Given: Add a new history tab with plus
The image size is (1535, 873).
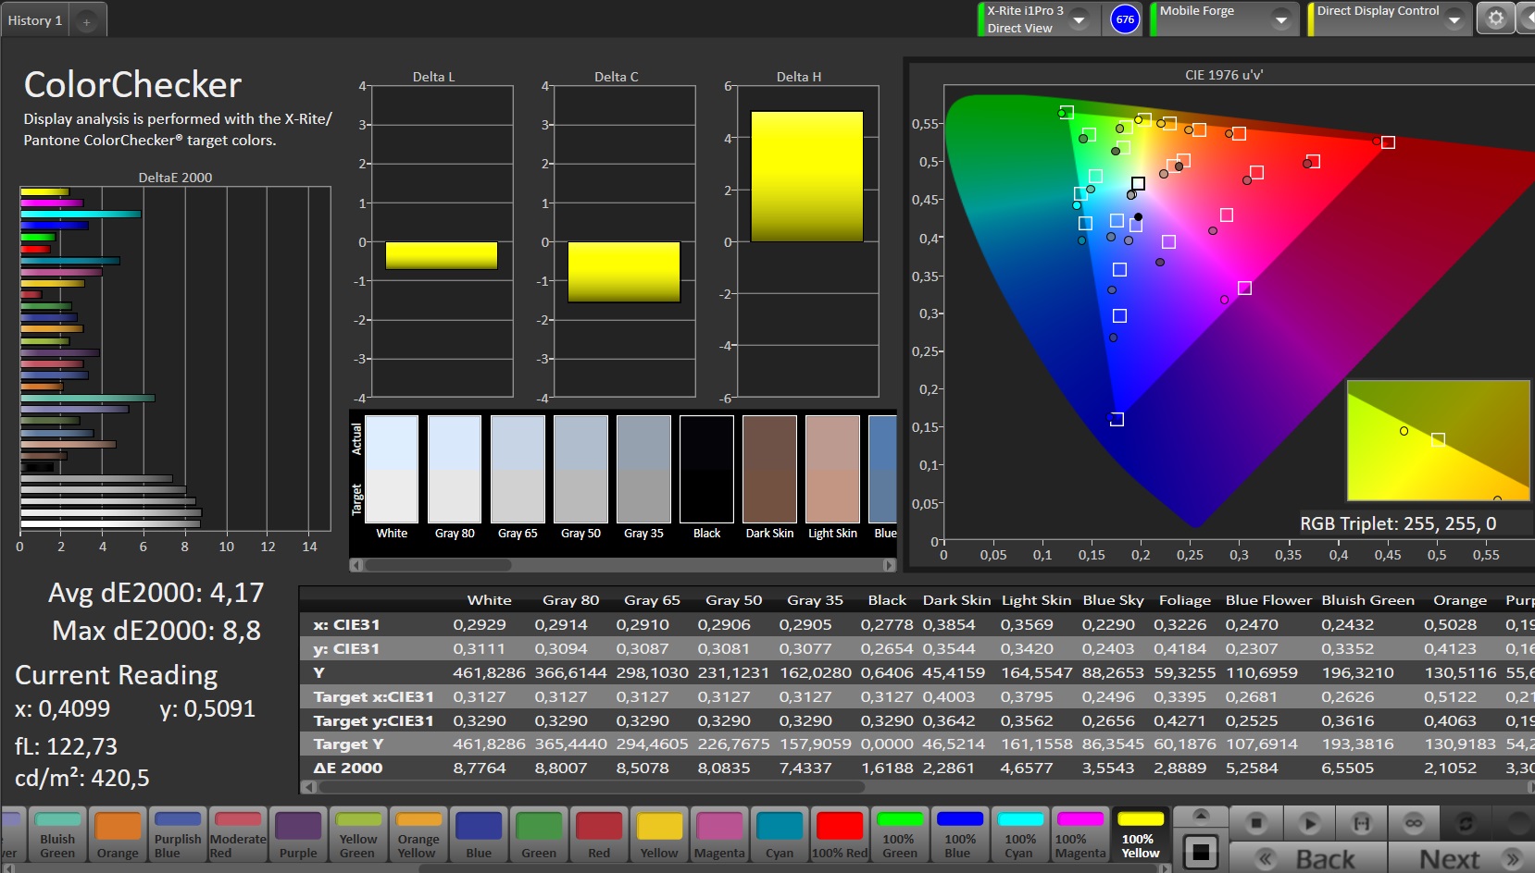Looking at the screenshot, I should [86, 21].
